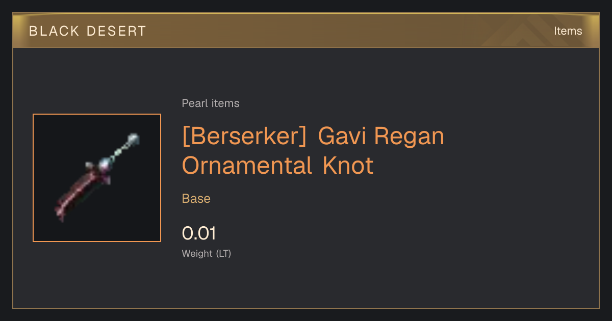Click the BLACK DESERT site title
612x321 pixels.
pos(88,31)
